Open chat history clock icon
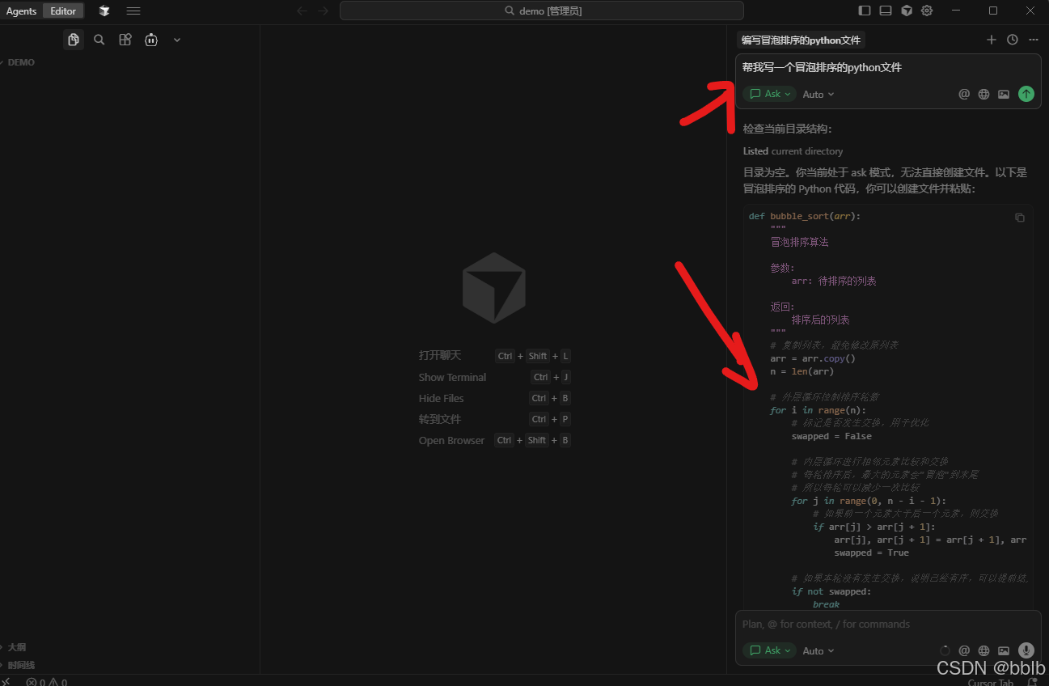Image resolution: width=1049 pixels, height=686 pixels. pyautogui.click(x=1013, y=40)
